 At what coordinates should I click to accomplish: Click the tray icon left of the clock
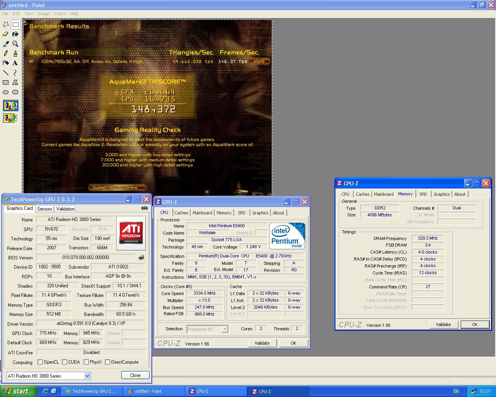(x=474, y=391)
